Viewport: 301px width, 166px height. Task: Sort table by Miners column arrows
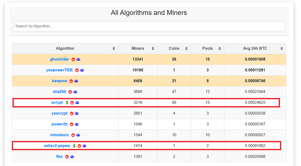[x=153, y=48]
